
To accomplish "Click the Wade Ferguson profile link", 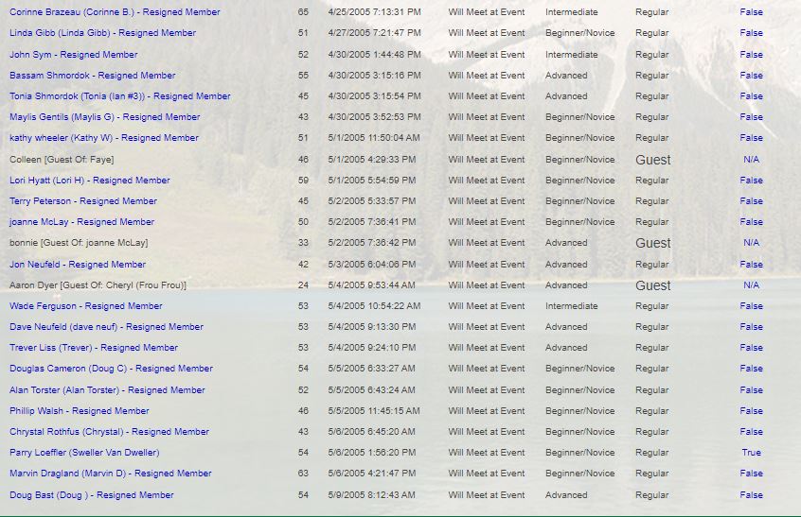I will pyautogui.click(x=85, y=306).
